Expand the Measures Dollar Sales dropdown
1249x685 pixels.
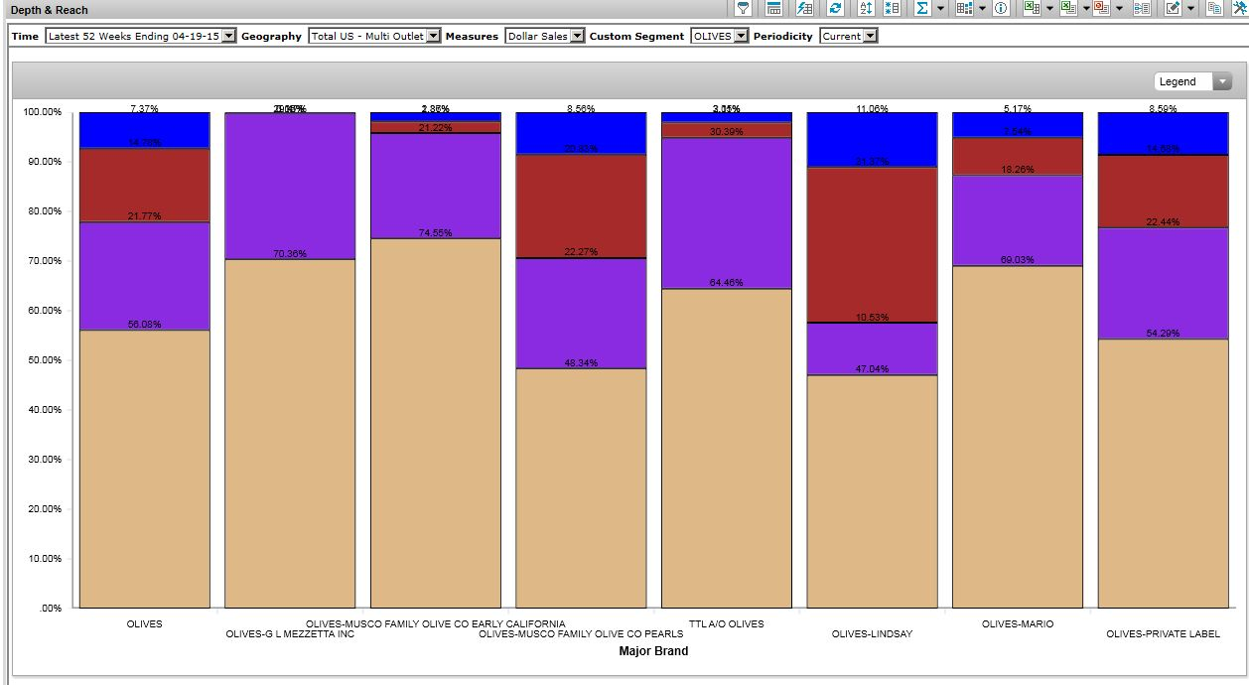(578, 36)
